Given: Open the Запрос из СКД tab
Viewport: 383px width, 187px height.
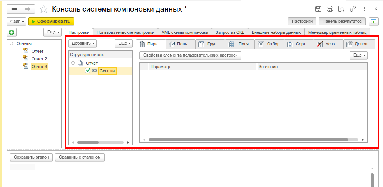Looking at the screenshot, I should (x=230, y=32).
